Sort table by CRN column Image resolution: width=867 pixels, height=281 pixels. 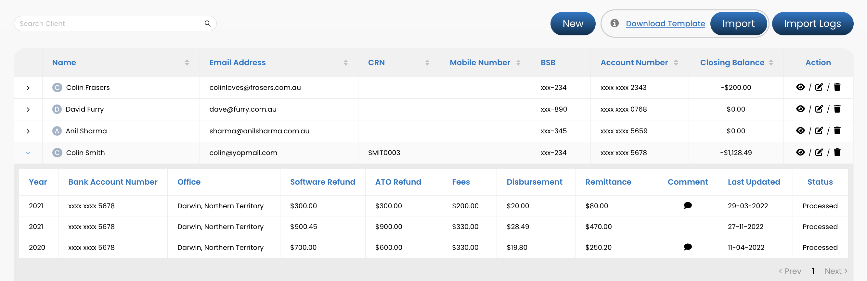tap(427, 63)
